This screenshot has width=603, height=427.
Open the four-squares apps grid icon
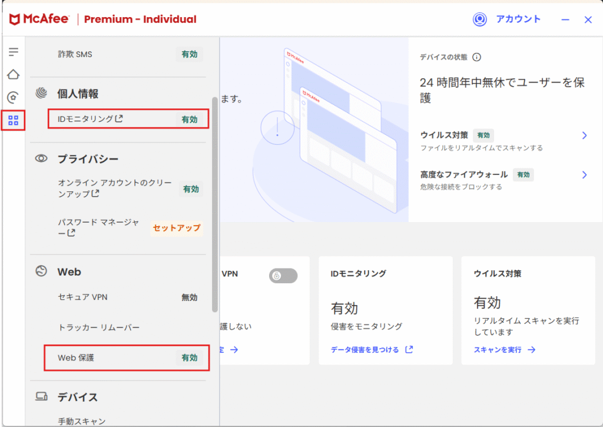pyautogui.click(x=14, y=120)
